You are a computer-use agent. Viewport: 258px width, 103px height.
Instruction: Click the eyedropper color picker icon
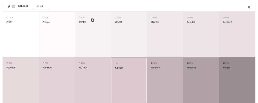coord(9,6)
